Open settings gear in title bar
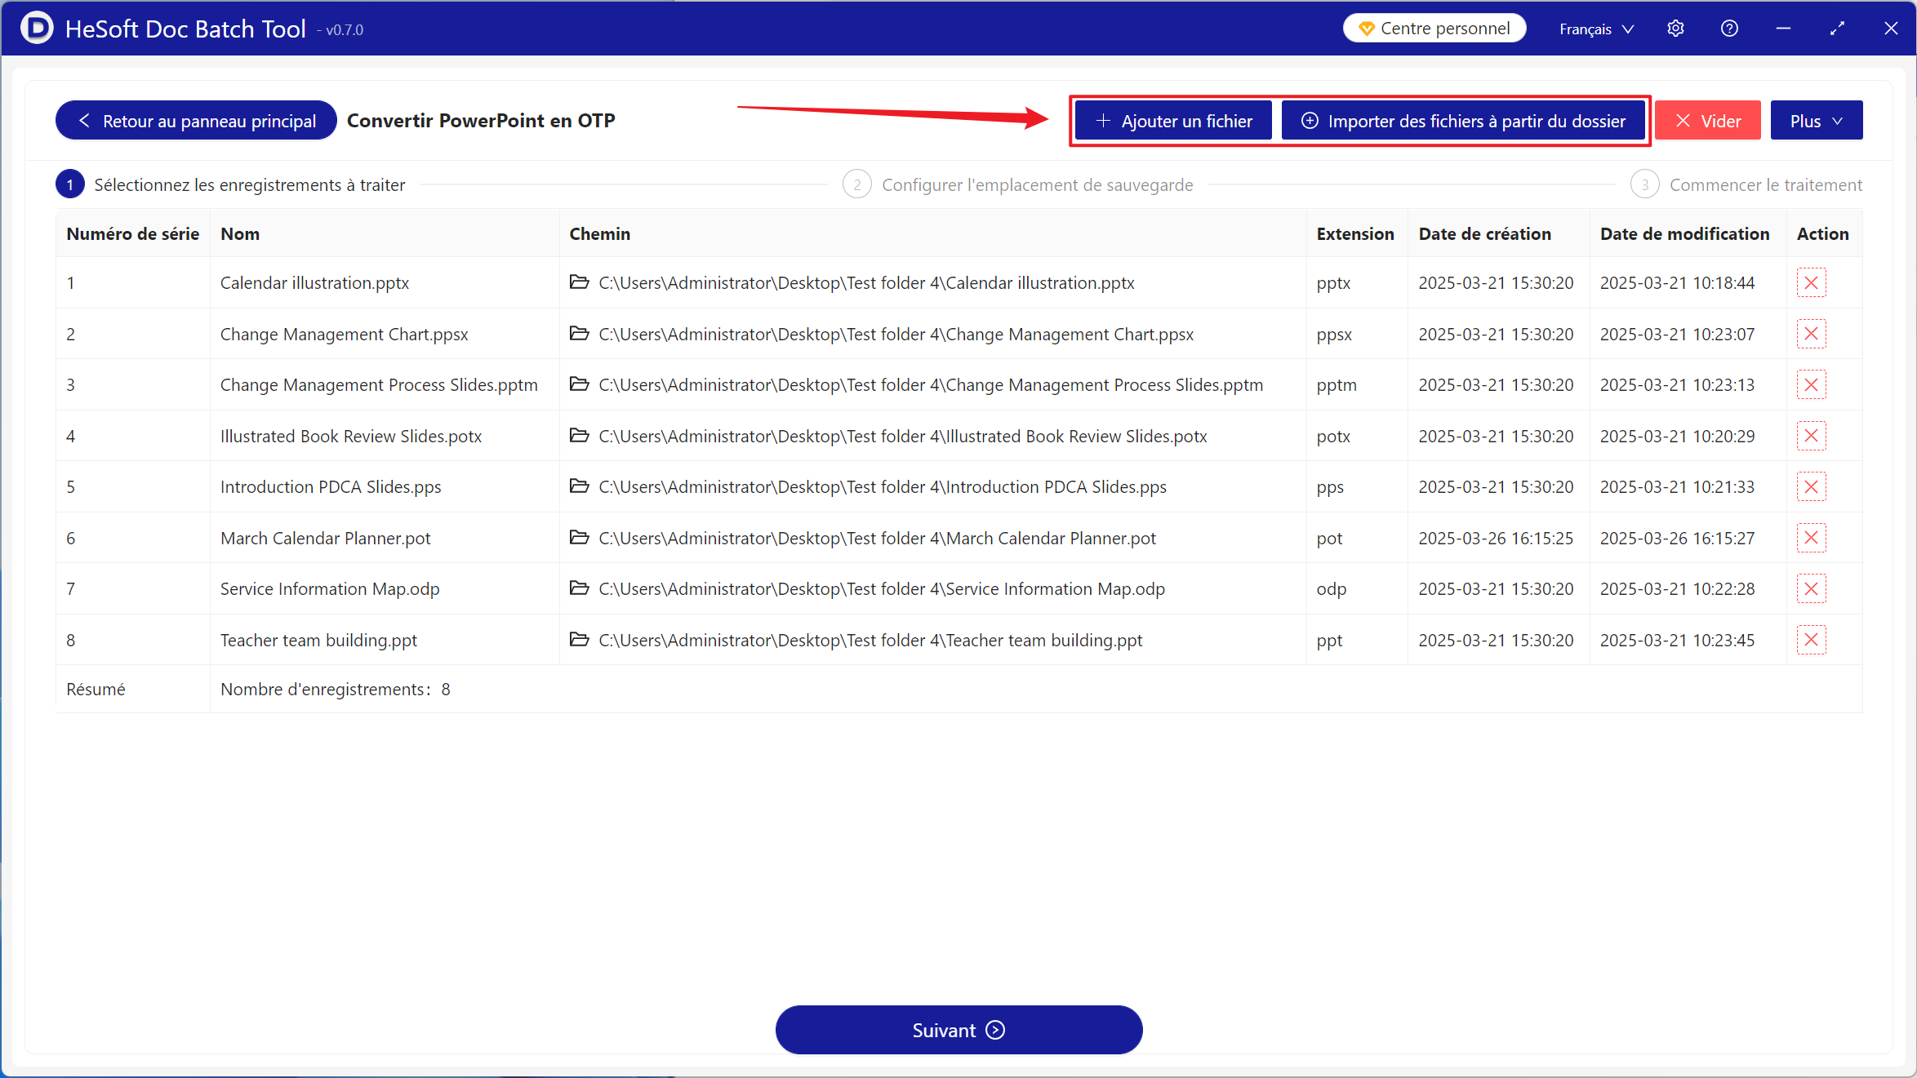1917x1078 pixels. click(1675, 29)
